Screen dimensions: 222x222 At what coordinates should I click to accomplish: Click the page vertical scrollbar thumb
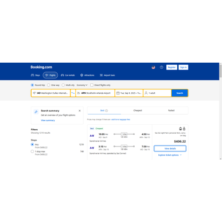point(221,71)
